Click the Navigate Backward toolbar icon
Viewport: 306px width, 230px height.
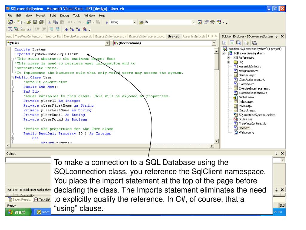point(89,22)
